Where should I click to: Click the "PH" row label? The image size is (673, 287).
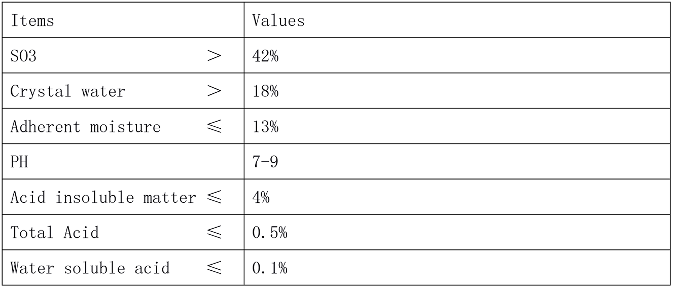pos(19,162)
